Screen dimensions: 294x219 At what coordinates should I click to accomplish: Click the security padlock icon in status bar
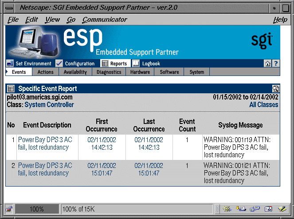tap(9, 209)
